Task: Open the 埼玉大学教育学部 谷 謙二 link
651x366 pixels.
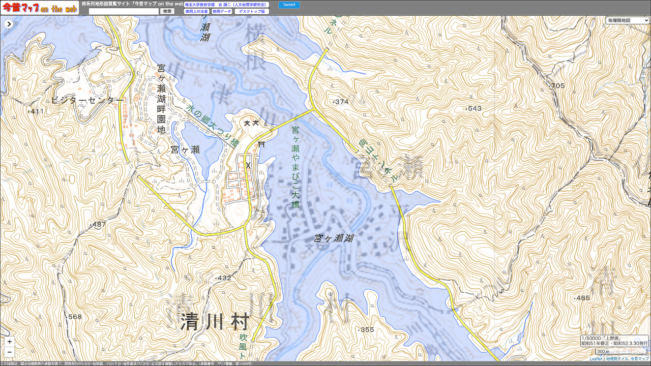Action: pos(226,5)
